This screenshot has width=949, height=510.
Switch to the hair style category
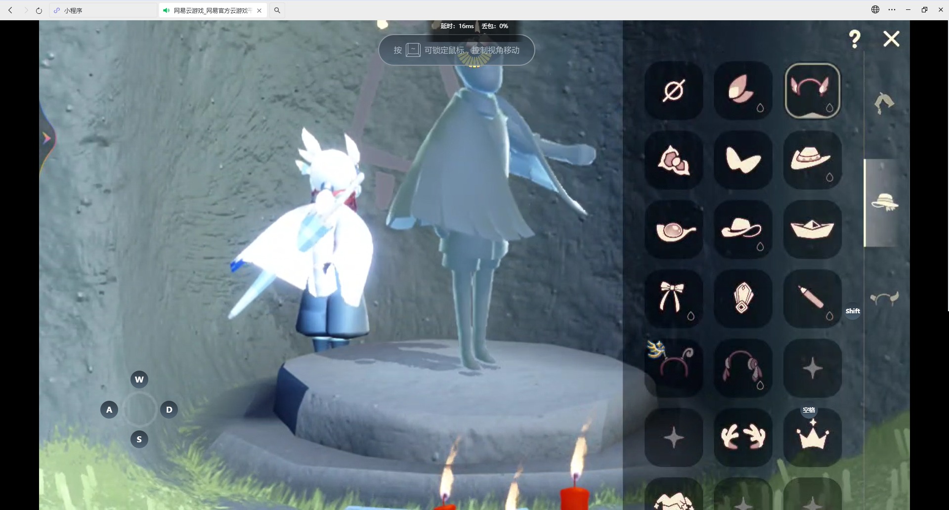click(884, 103)
